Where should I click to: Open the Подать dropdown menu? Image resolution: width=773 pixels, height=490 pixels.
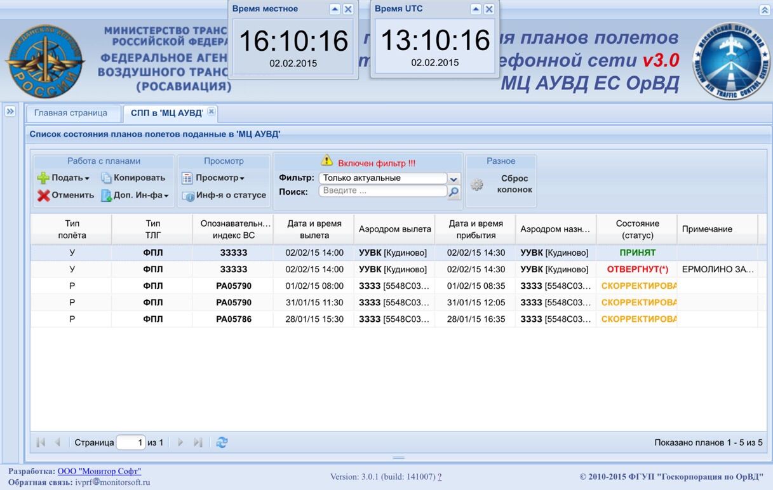tap(64, 178)
